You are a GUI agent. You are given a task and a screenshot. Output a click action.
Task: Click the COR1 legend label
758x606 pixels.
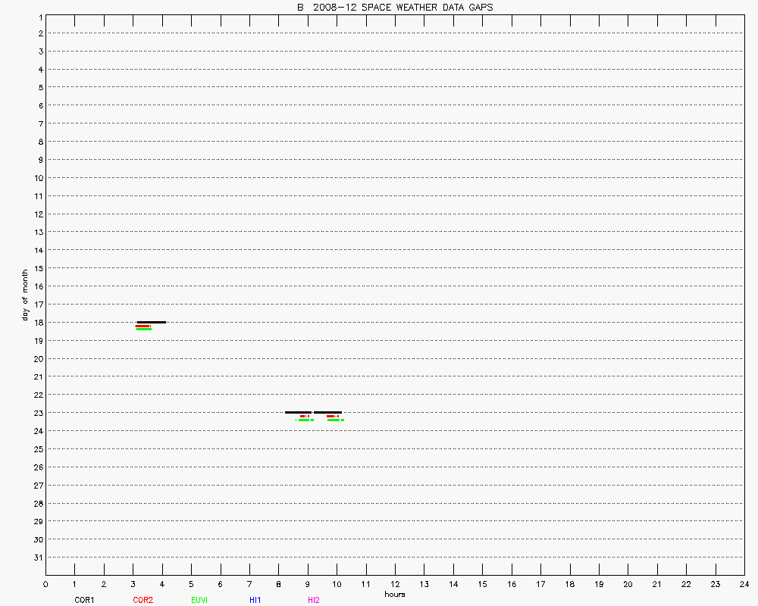(84, 600)
